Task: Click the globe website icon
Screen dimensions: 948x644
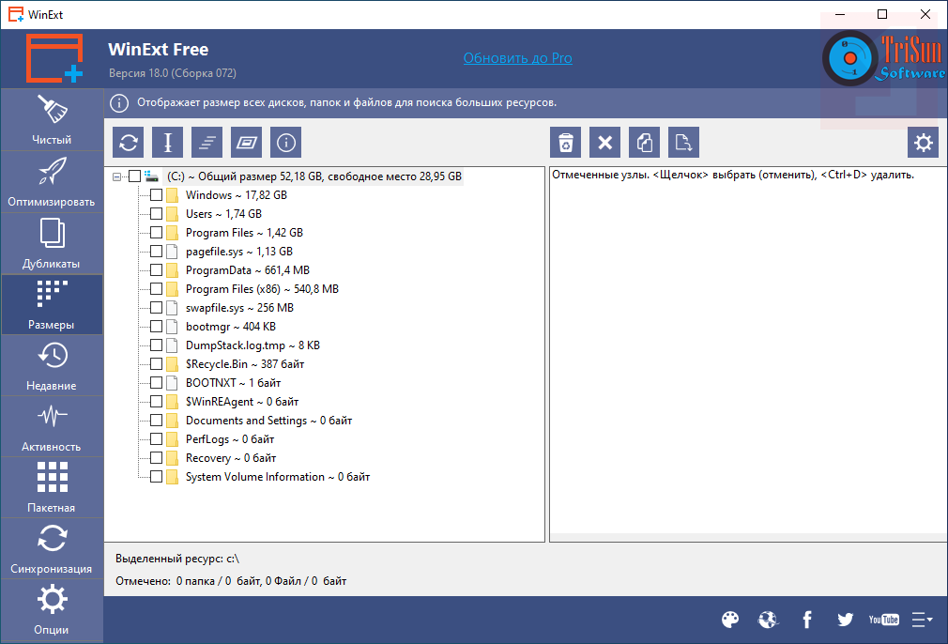Action: coord(768,620)
